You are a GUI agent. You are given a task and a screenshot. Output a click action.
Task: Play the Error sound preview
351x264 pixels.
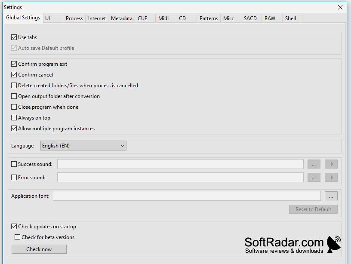(x=331, y=178)
